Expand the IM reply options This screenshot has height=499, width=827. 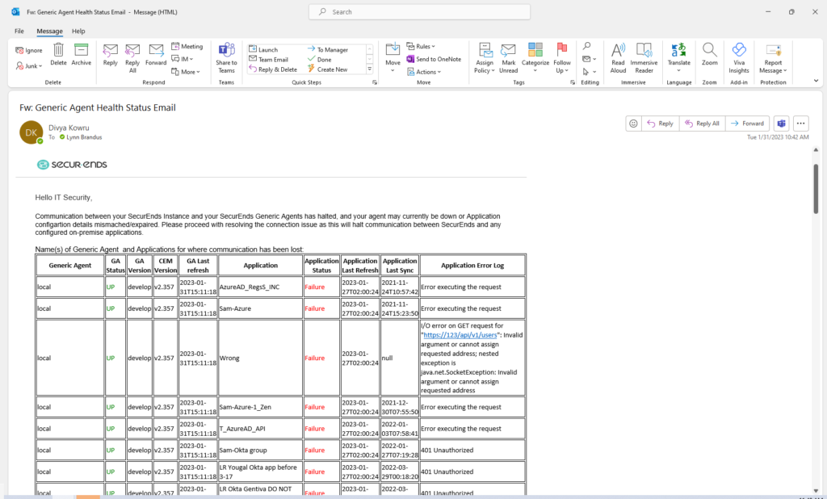click(183, 59)
